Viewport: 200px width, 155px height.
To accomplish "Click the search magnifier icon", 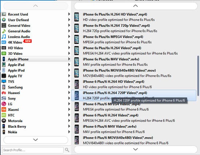I will [67, 150].
